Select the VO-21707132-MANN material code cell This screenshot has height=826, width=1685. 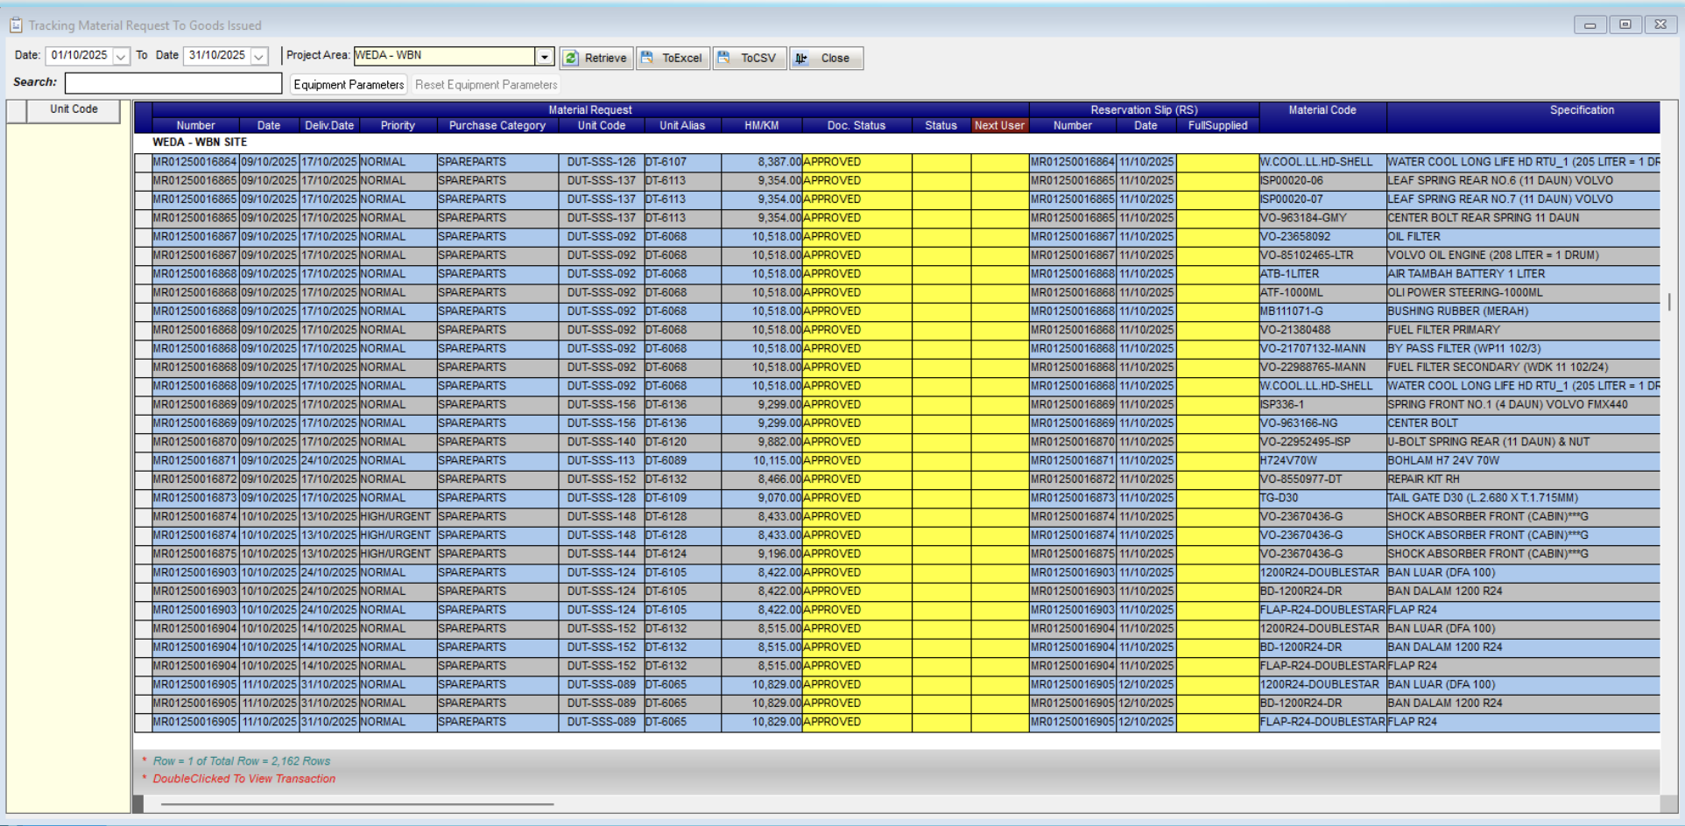pos(1322,349)
